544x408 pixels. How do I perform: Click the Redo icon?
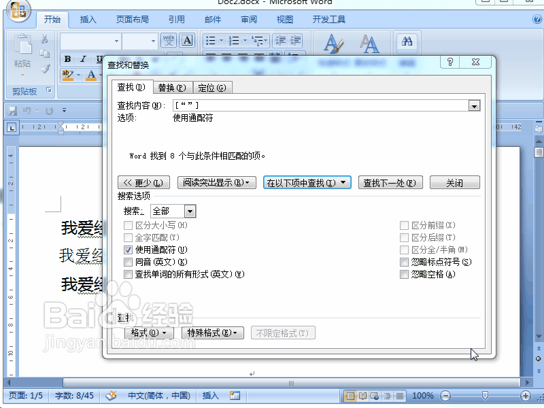pos(49,111)
